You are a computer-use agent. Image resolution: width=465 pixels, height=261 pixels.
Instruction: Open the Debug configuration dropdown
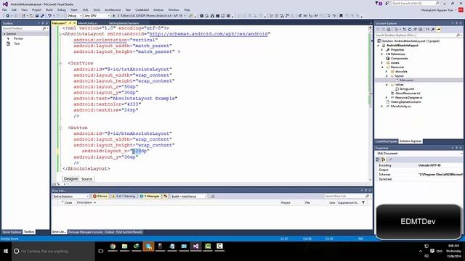pos(74,16)
